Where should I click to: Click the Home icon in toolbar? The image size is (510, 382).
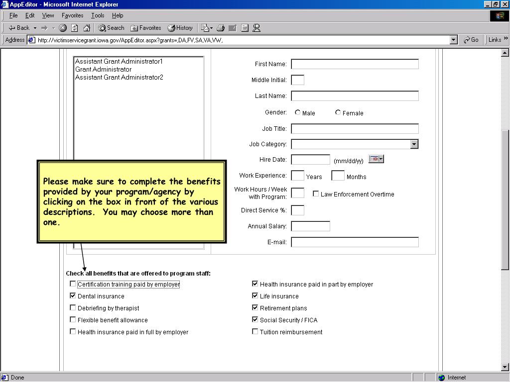[87, 28]
